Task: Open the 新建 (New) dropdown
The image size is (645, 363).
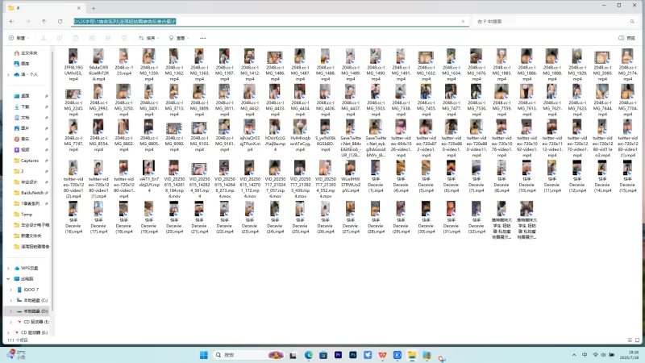Action: (19, 38)
